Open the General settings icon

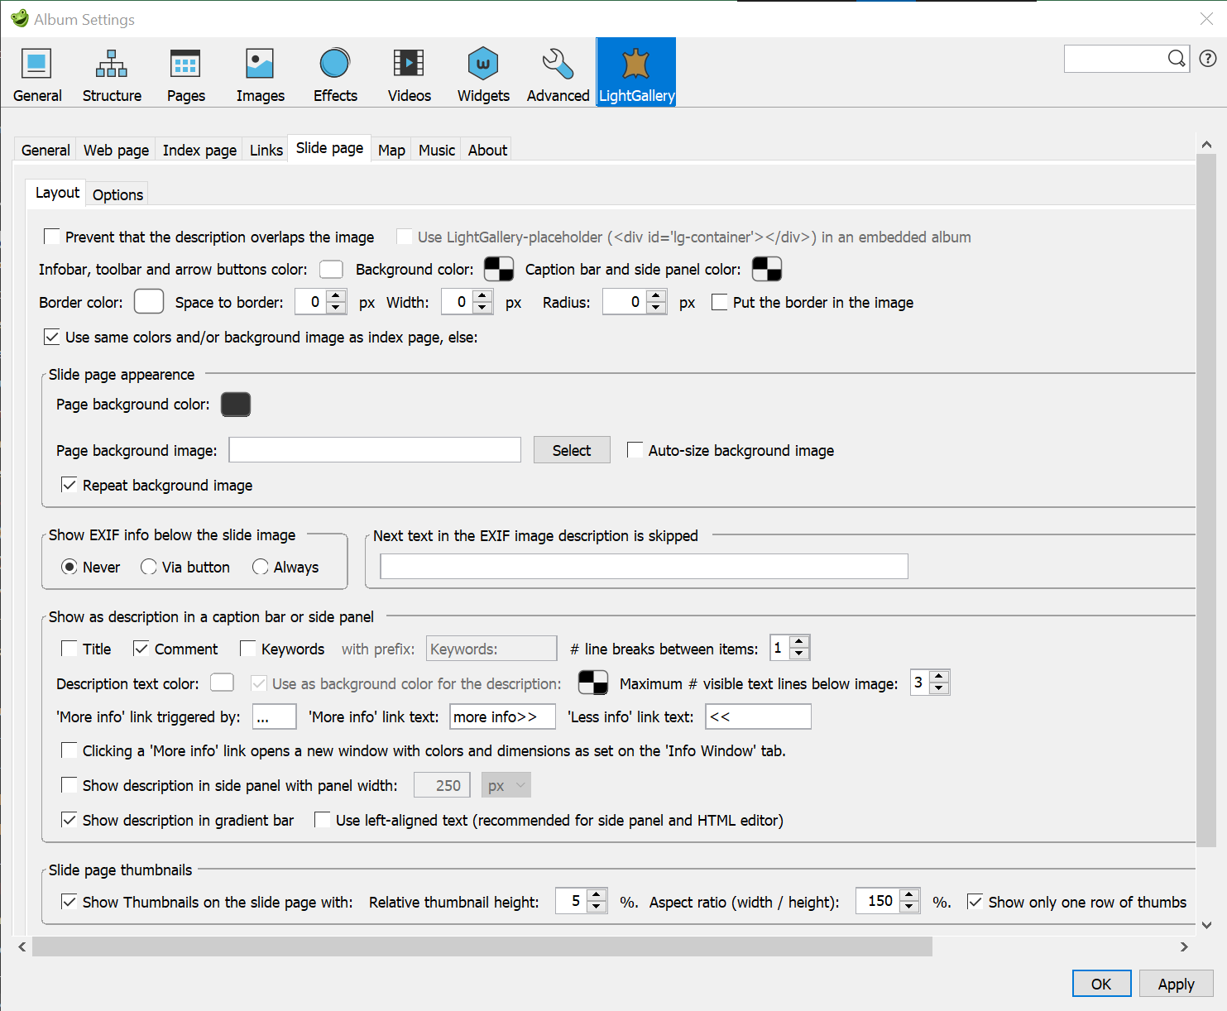click(36, 73)
